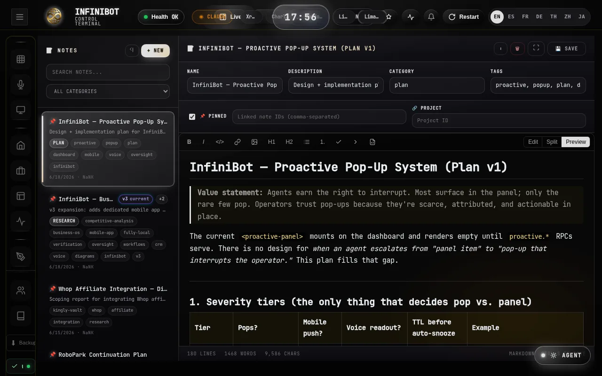
Task: Switch to the Split view tab
Action: [552, 142]
